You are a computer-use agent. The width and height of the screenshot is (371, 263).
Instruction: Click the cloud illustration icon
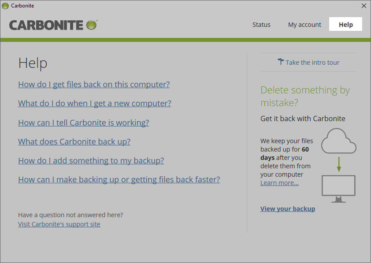pos(338,141)
